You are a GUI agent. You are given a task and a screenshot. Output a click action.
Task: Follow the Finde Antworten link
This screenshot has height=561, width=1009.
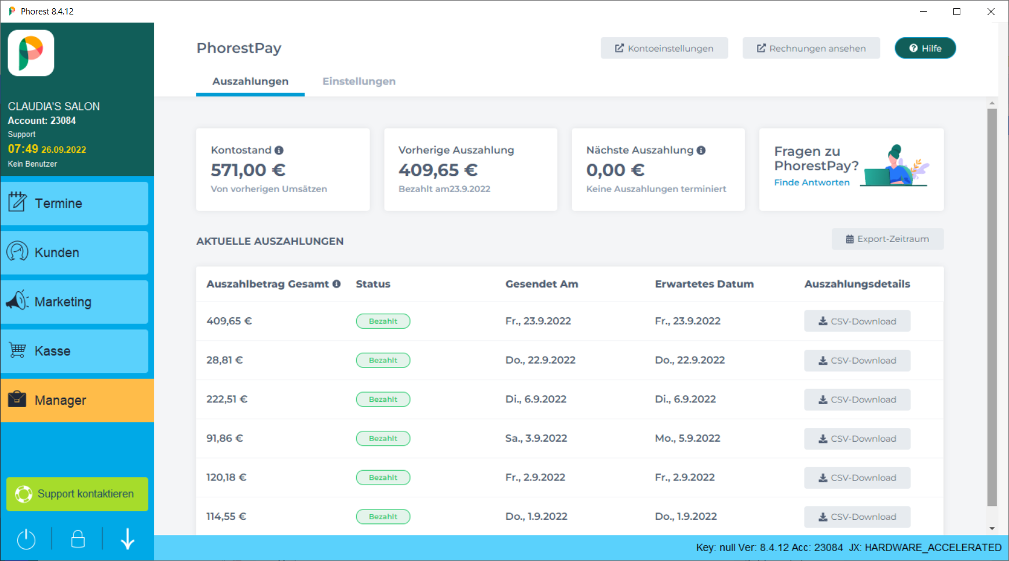point(811,182)
